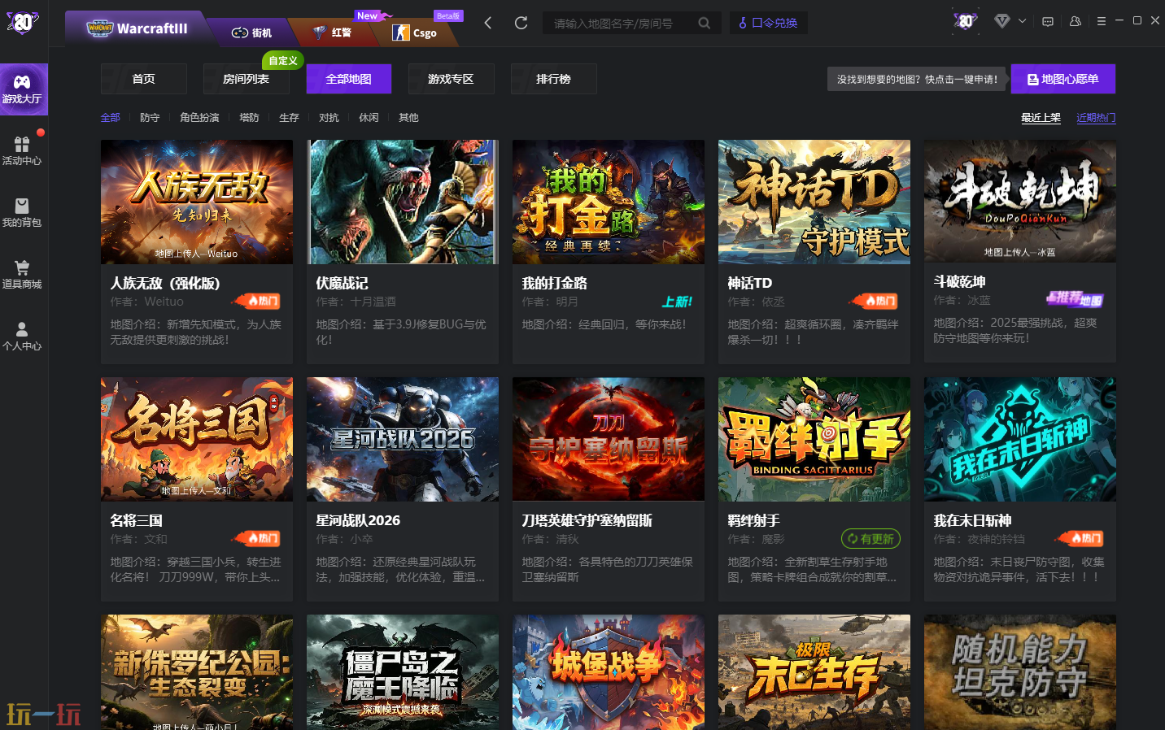
Task: Switch to the WarcraftIII game tab
Action: (x=137, y=28)
